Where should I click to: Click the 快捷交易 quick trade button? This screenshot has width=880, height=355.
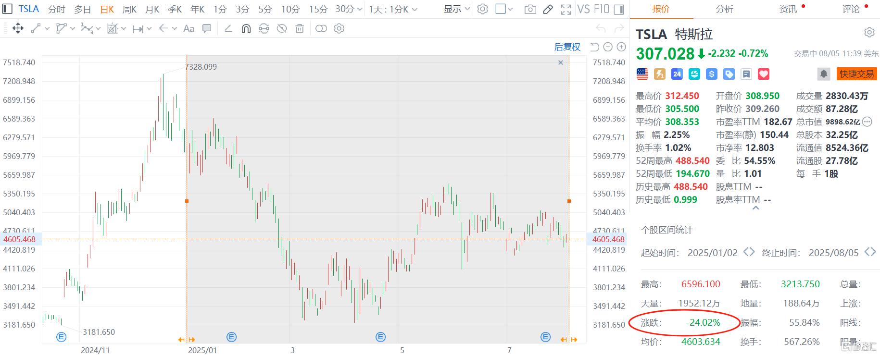856,74
